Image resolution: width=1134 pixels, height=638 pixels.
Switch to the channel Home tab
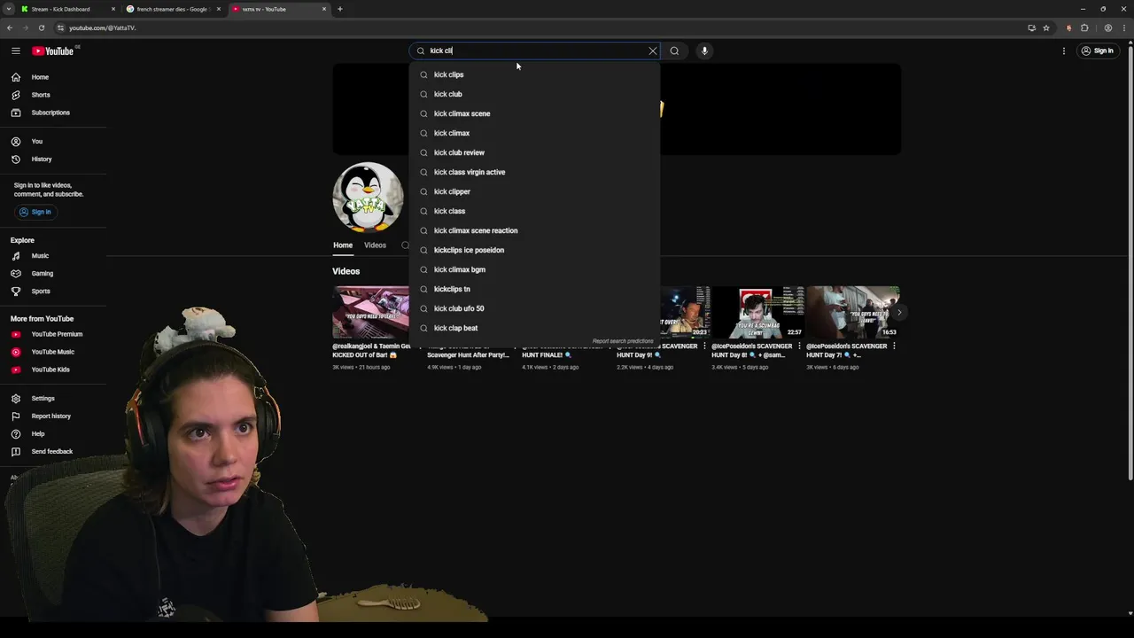(x=343, y=245)
